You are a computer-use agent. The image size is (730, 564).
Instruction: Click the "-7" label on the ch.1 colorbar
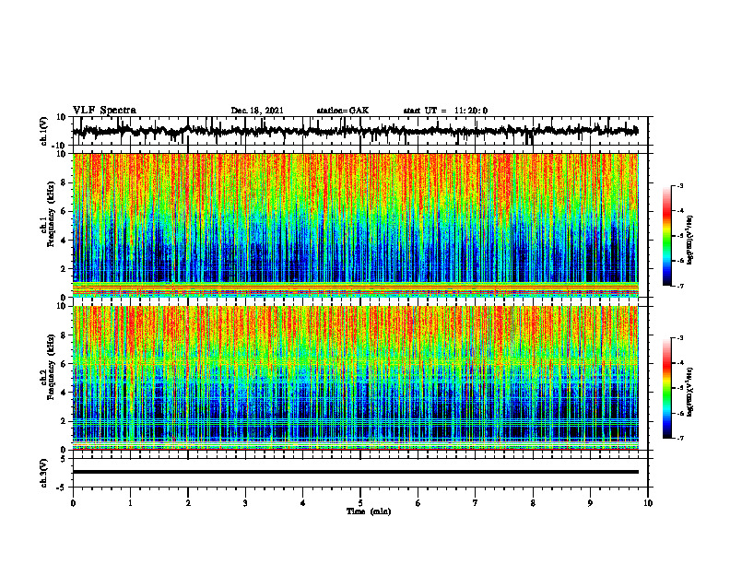tap(680, 286)
